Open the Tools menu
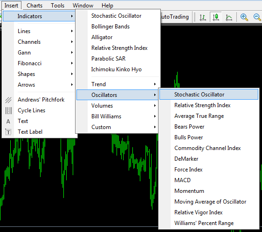Image resolution: width=262 pixels, height=232 pixels. tap(57, 6)
